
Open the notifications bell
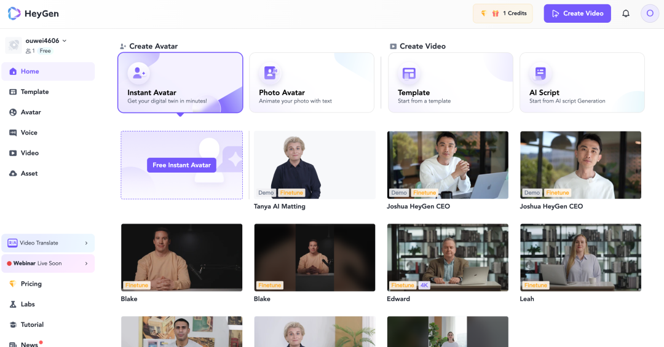(x=625, y=14)
